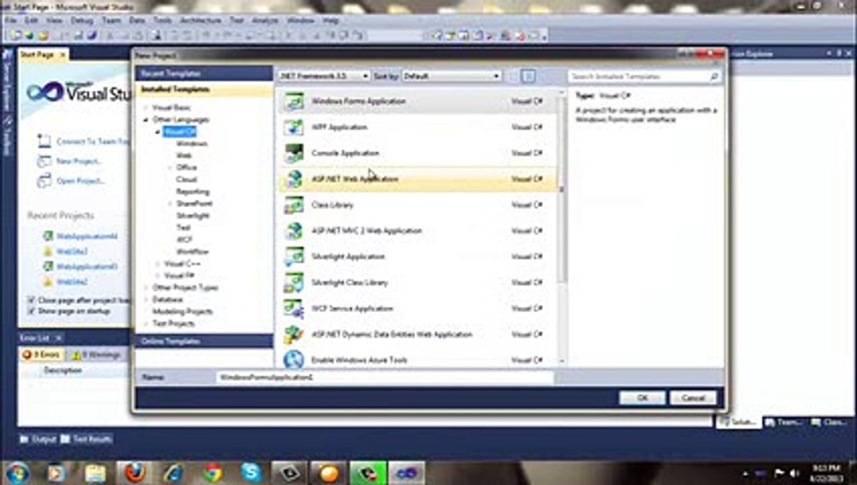
Task: Pick the Enable Windows Azure Tools icon
Action: [x=294, y=360]
